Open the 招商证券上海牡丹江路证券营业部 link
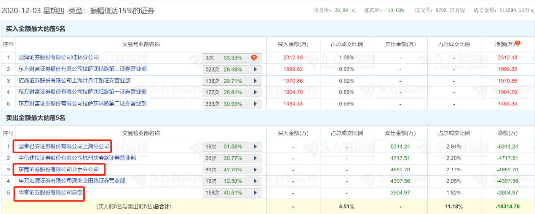The image size is (535, 214). pyautogui.click(x=74, y=80)
